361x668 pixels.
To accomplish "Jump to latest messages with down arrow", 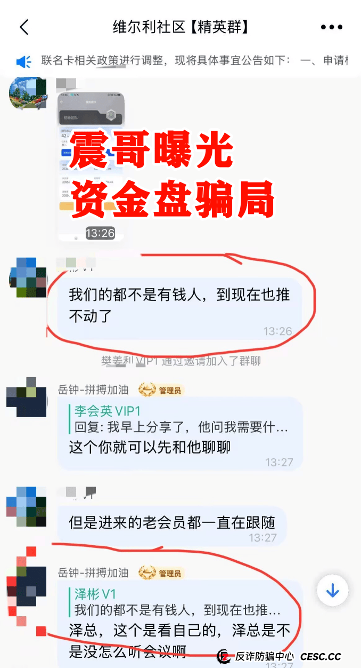I will click(x=332, y=591).
